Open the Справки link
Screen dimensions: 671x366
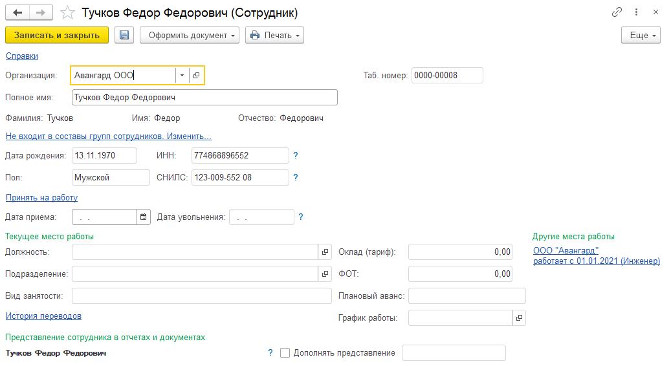tap(22, 56)
